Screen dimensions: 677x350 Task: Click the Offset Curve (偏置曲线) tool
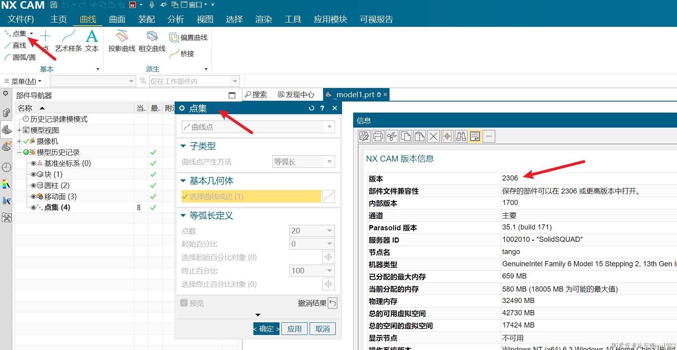pos(188,38)
